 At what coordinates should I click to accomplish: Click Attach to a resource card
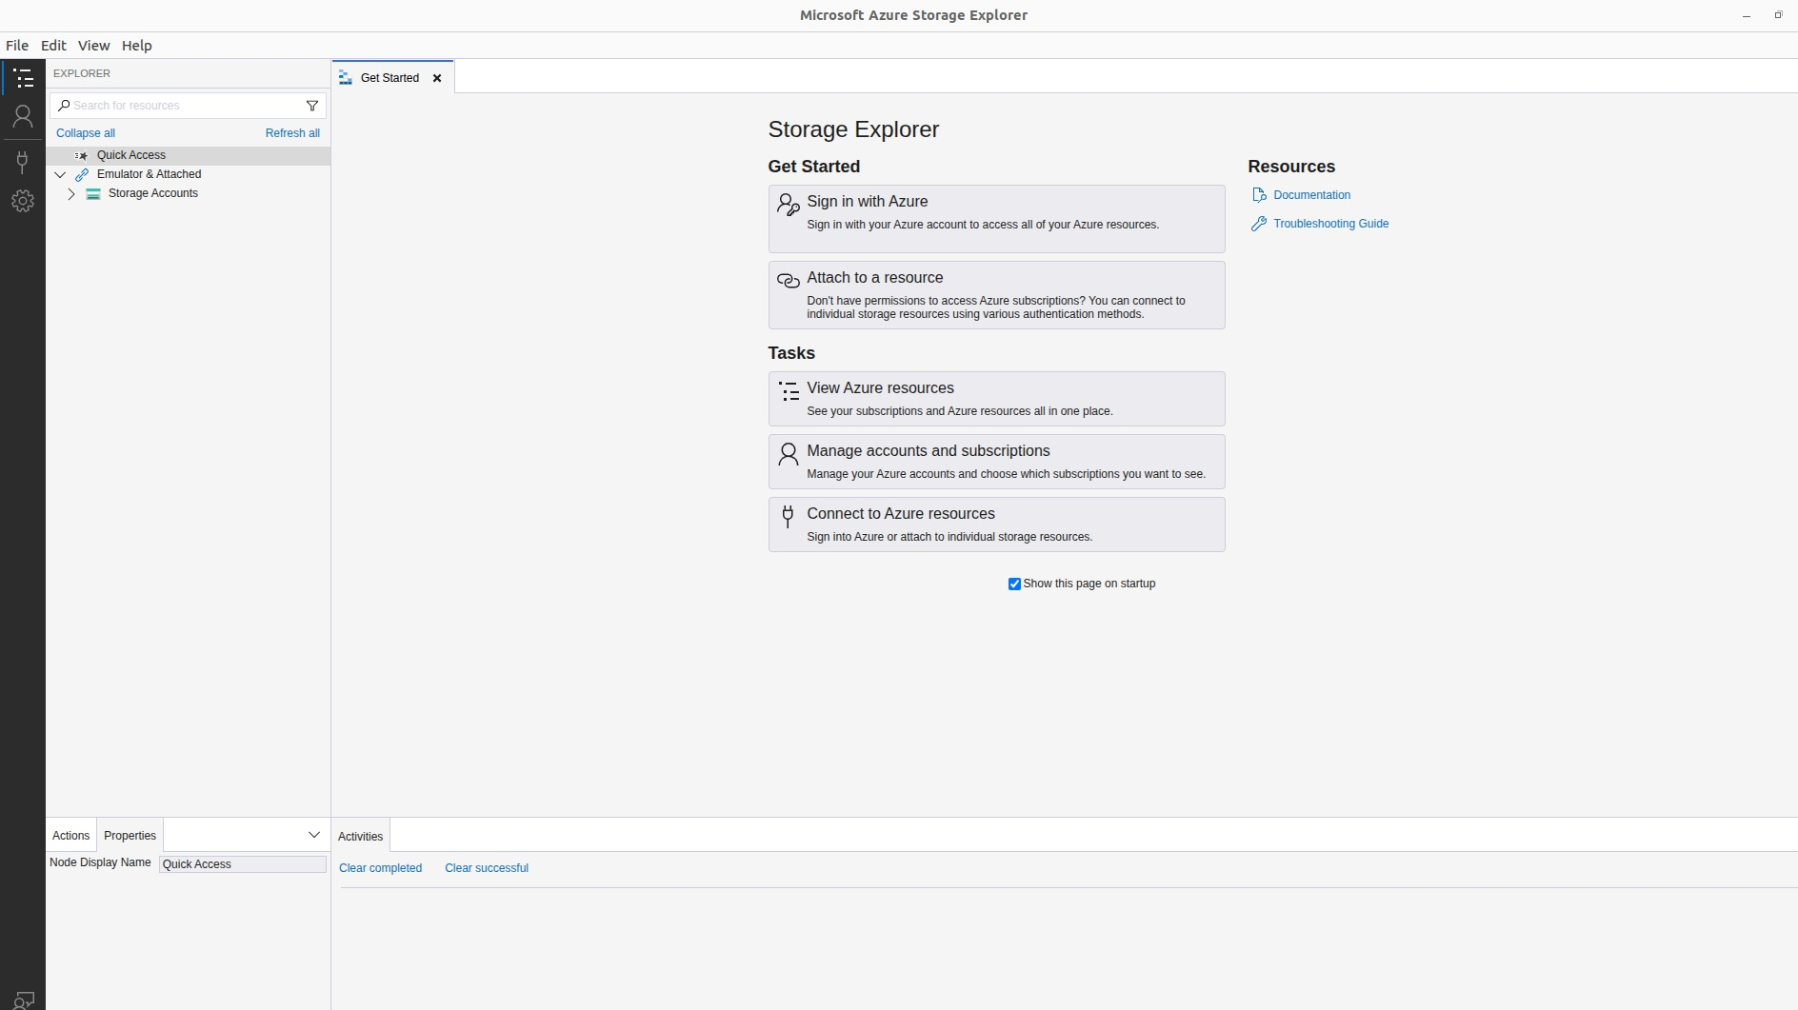pyautogui.click(x=996, y=295)
